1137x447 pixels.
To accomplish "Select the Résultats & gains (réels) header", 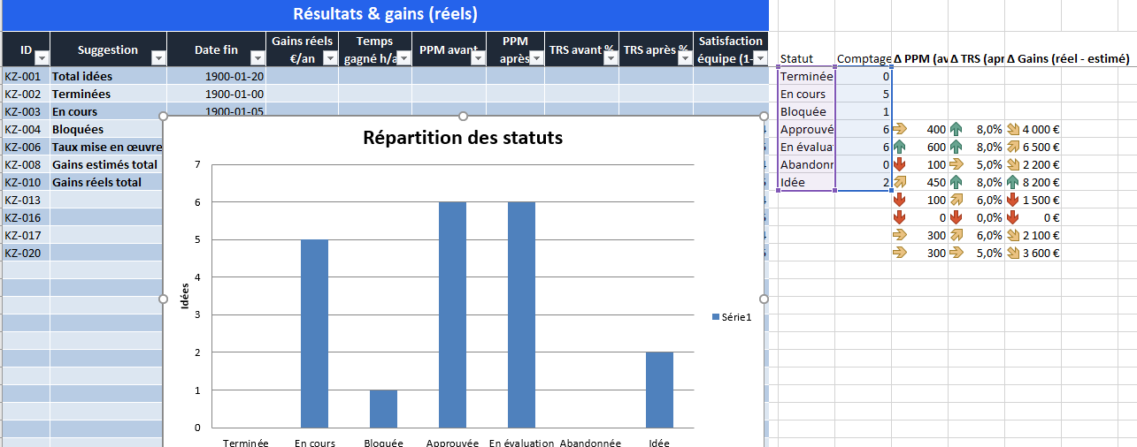I will (384, 14).
